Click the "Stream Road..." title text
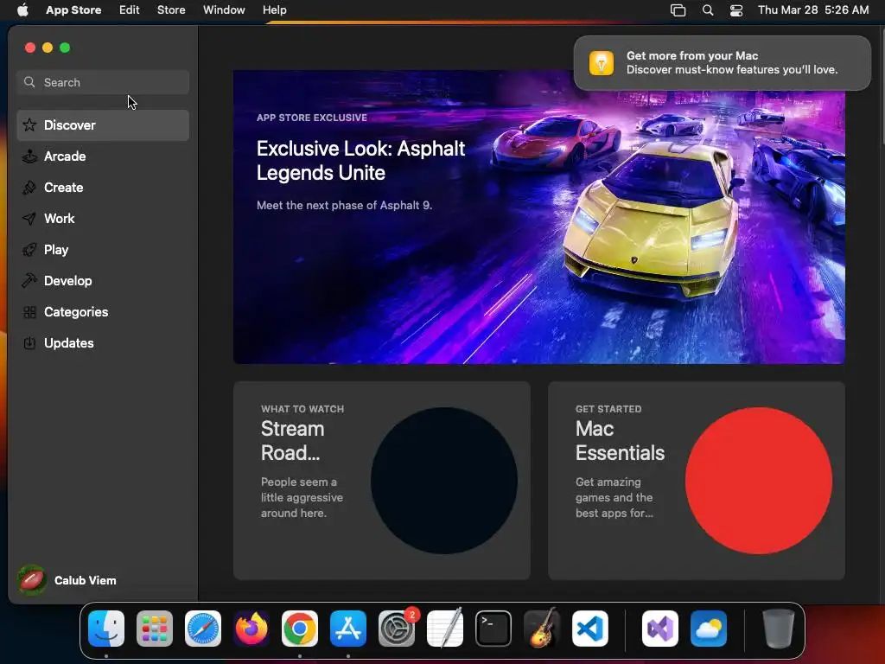 [292, 441]
